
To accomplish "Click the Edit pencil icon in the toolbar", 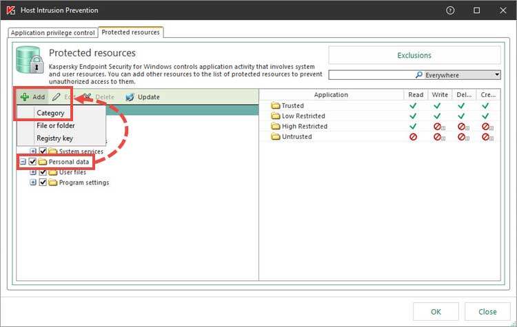I will (57, 97).
